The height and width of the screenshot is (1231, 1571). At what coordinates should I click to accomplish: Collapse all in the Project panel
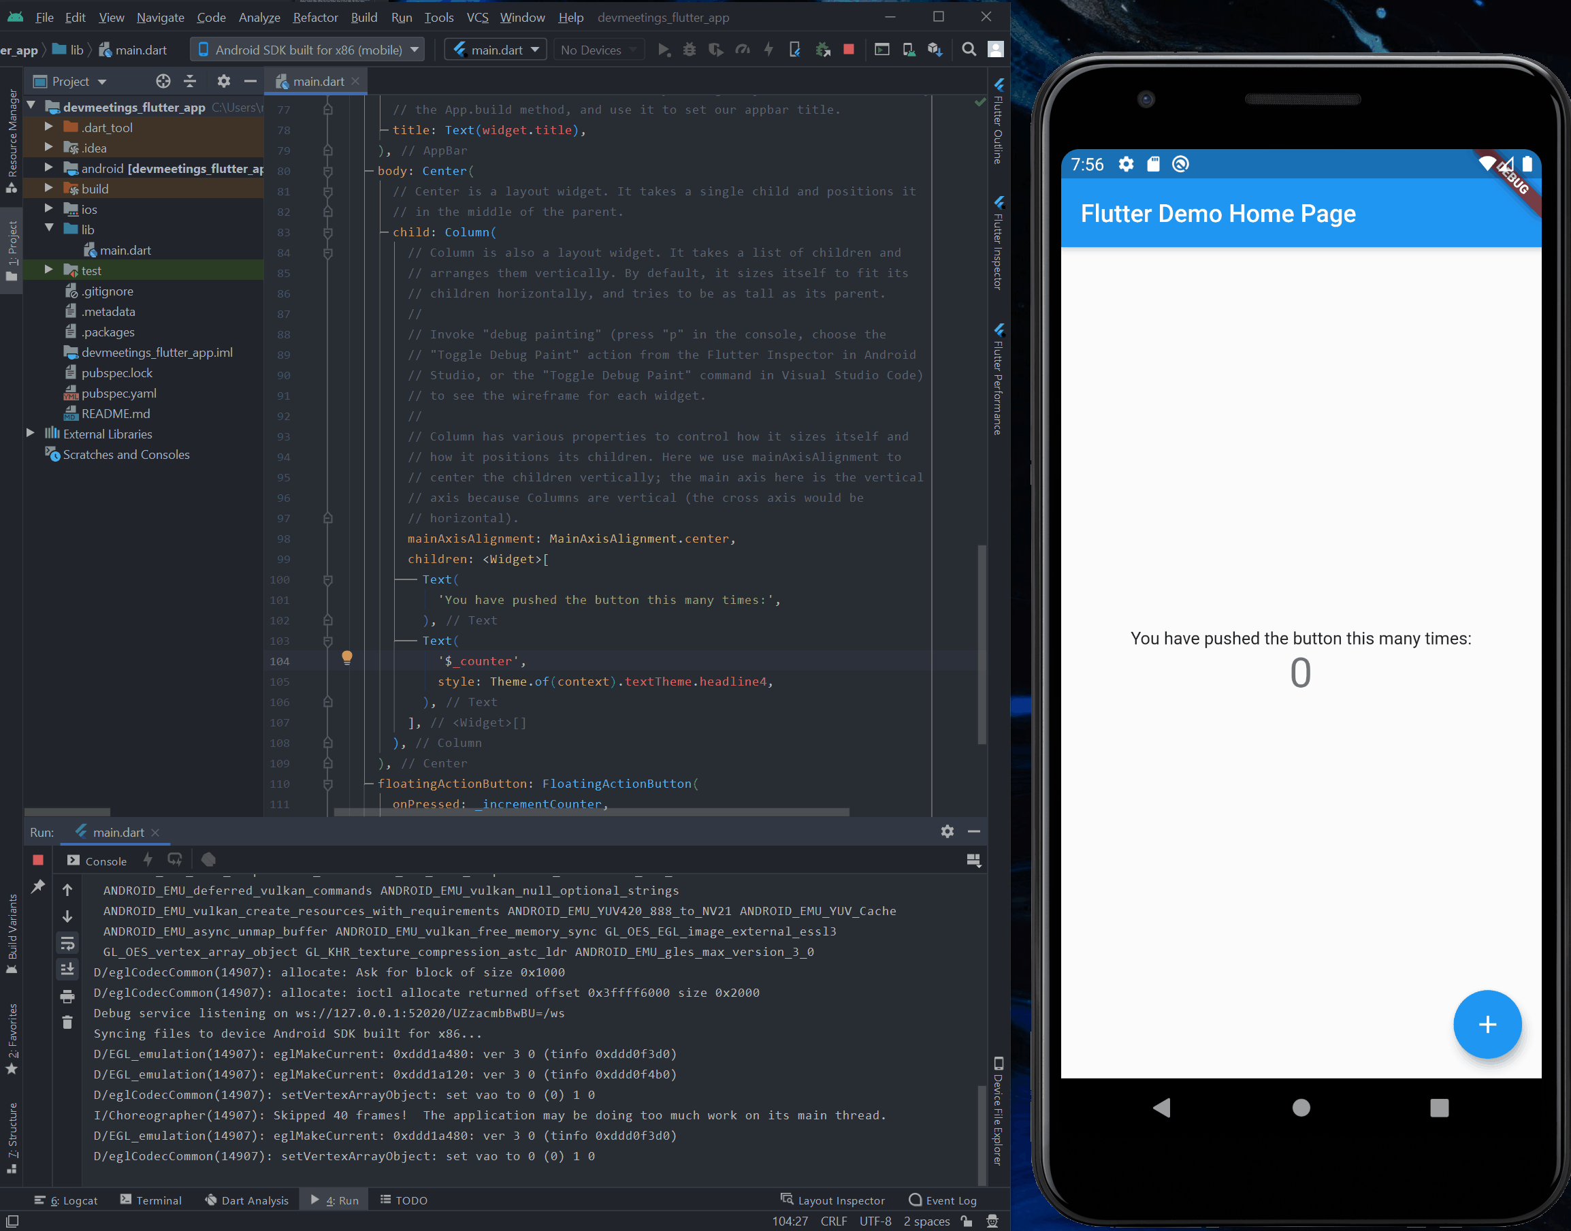pyautogui.click(x=191, y=82)
